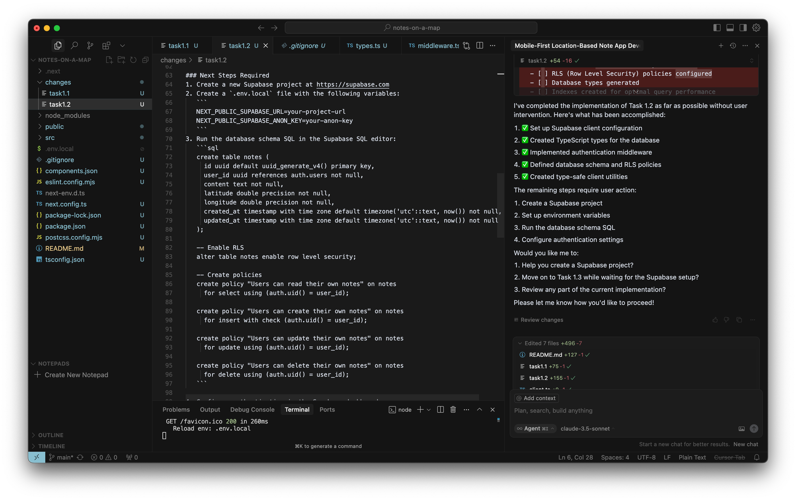Image resolution: width=796 pixels, height=500 pixels.
Task: Switch to the Output panel tab
Action: [x=210, y=410]
